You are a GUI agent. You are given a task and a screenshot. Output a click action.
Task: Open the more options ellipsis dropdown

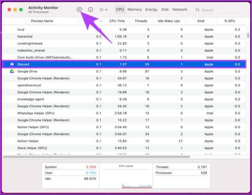tap(103, 9)
